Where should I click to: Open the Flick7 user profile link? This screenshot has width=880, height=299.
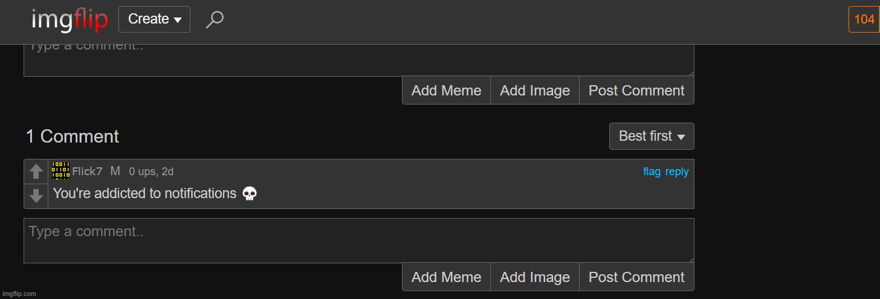[x=88, y=172]
